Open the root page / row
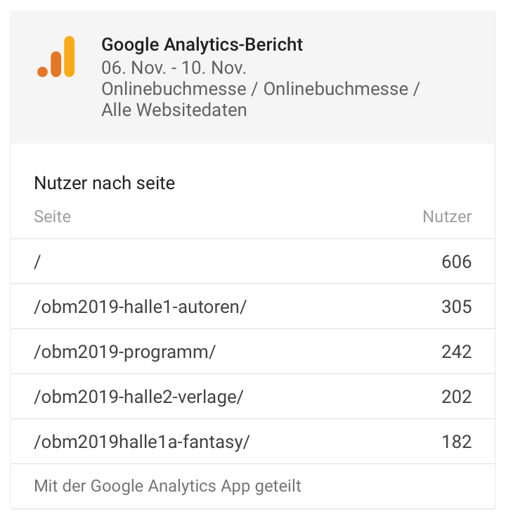The width and height of the screenshot is (506, 519). 253,262
